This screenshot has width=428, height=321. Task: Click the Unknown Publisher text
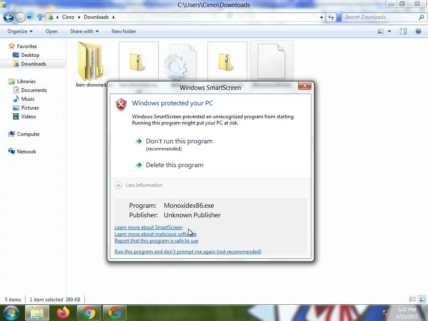point(192,215)
